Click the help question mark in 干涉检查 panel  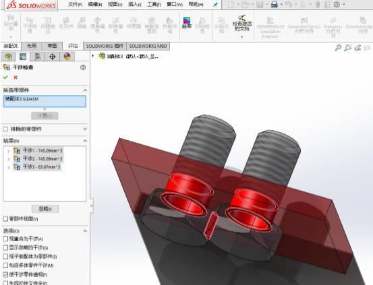point(83,67)
